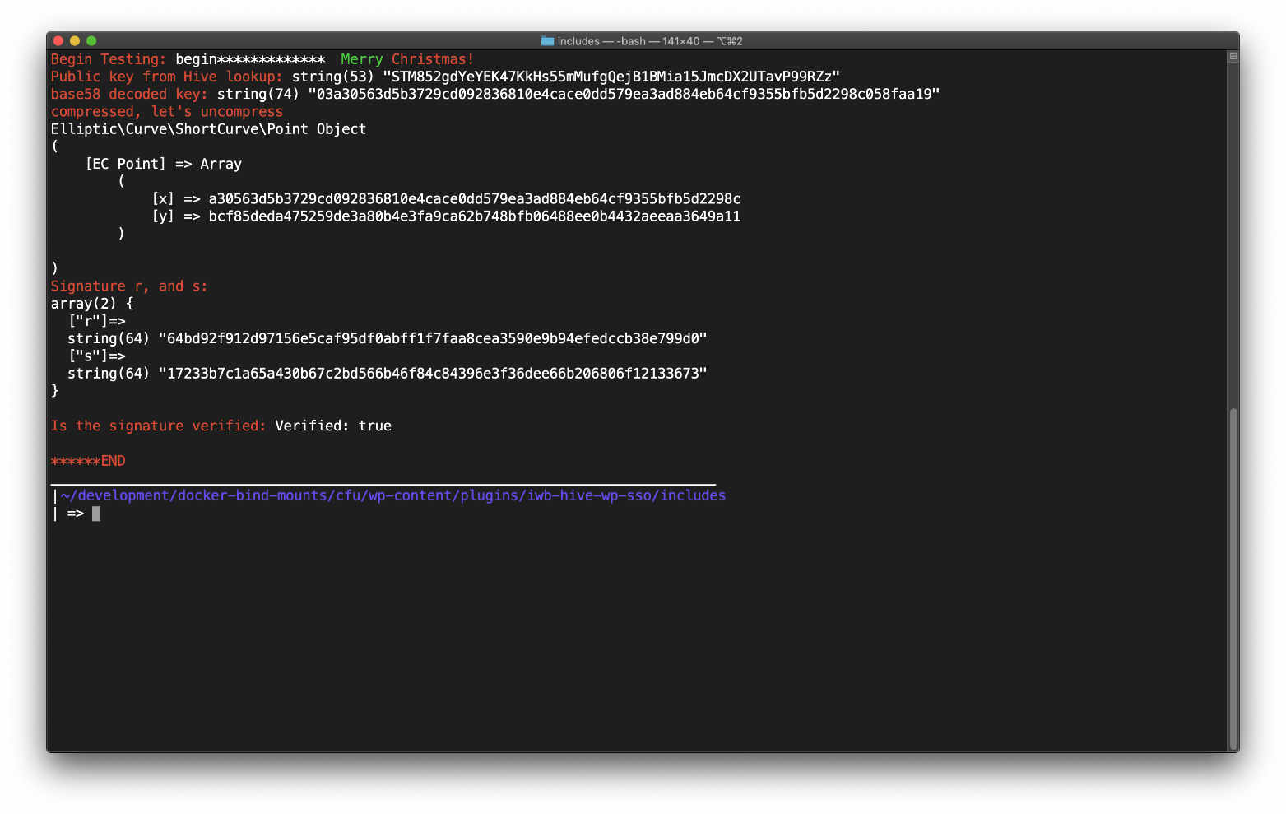Zoom terminal with the green button
The width and height of the screenshot is (1286, 814).
pos(91,40)
